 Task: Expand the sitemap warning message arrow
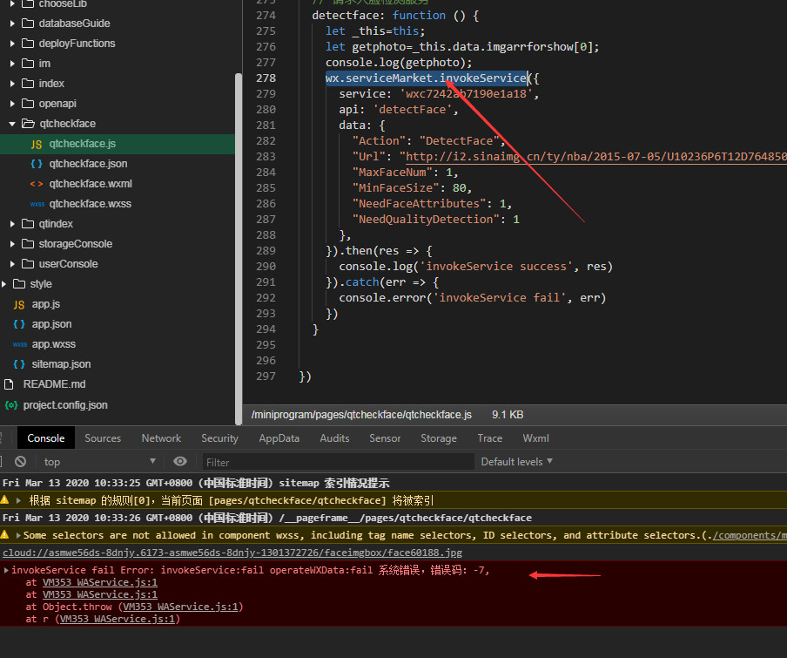click(18, 500)
